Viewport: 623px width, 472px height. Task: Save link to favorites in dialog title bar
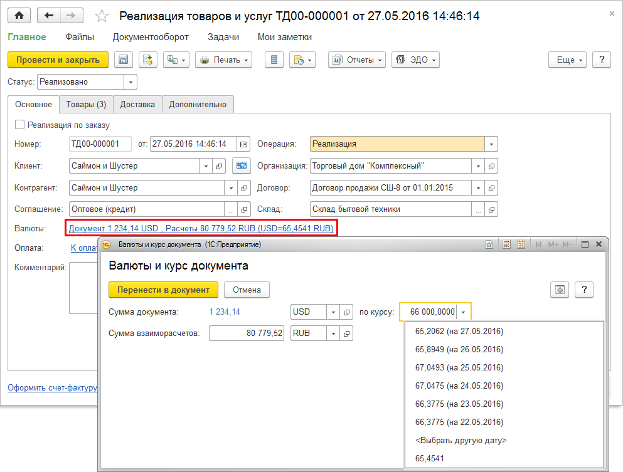coord(489,244)
